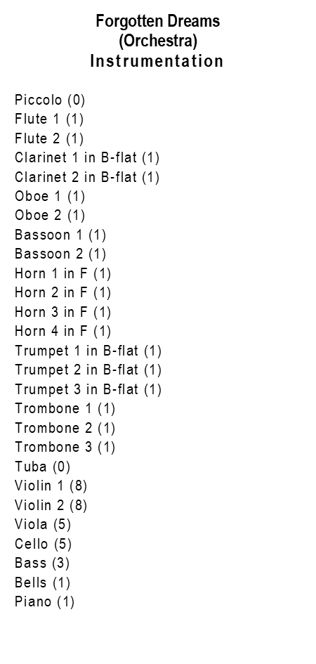Click the Tuba (0) entry
The height and width of the screenshot is (664, 316).
pos(43,467)
